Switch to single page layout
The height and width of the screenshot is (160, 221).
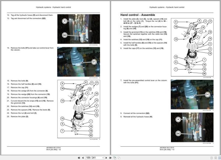point(211,158)
